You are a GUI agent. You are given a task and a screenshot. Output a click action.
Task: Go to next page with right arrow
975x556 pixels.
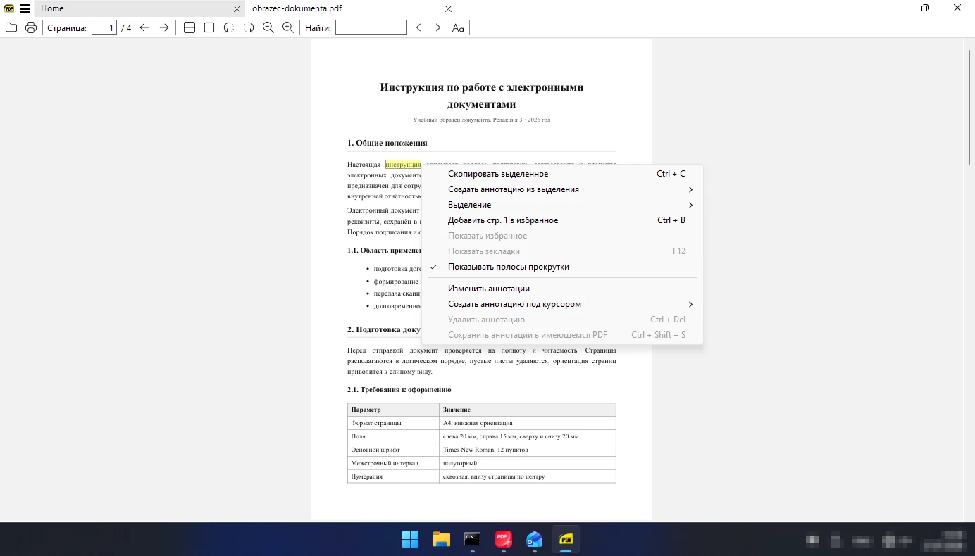[x=164, y=27]
